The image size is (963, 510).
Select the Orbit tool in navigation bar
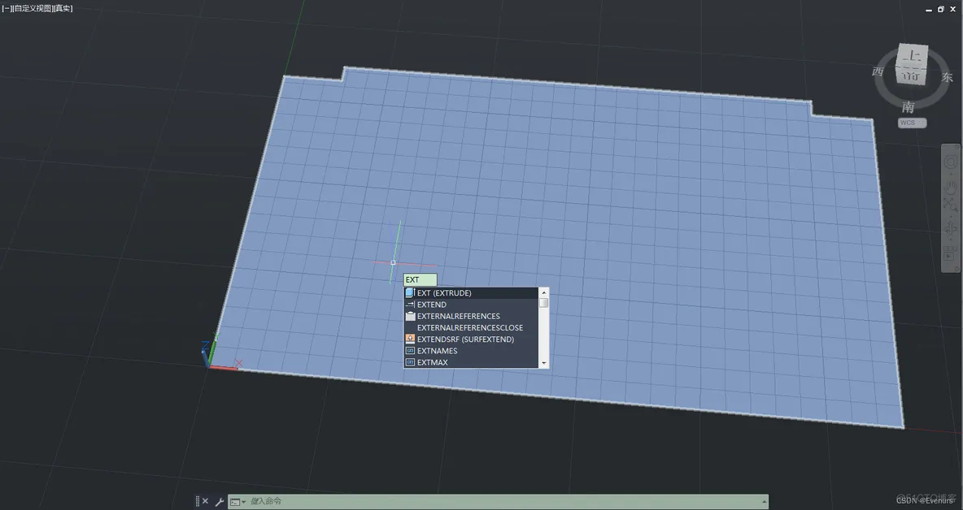(x=951, y=229)
